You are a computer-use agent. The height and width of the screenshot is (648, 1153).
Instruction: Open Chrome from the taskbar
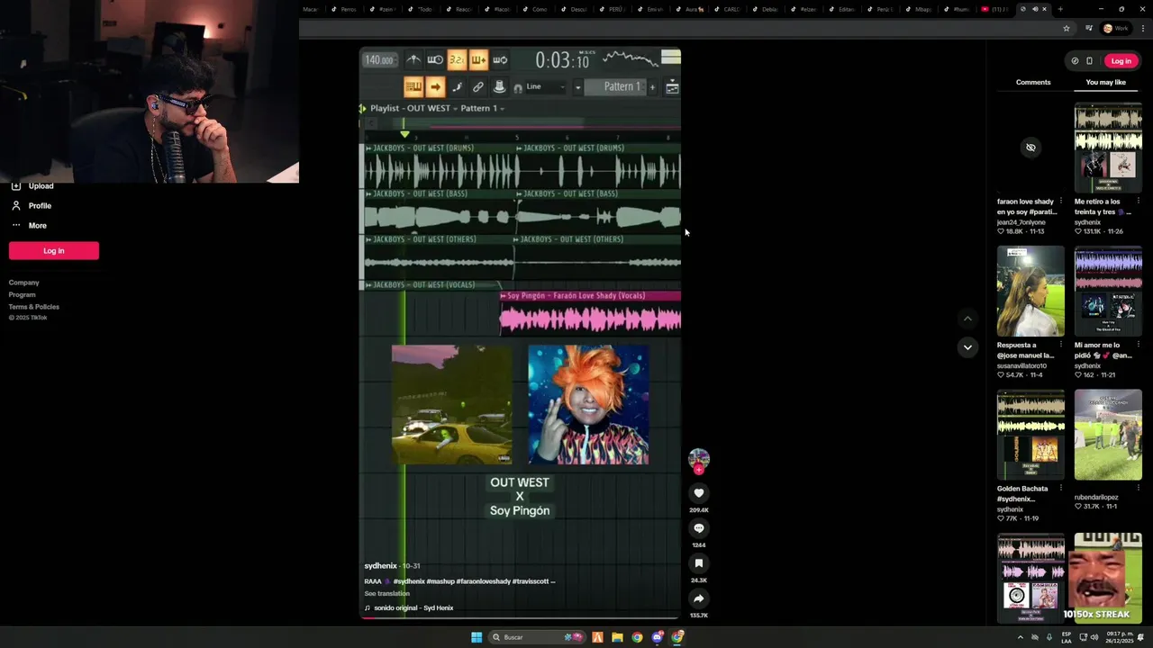(x=637, y=637)
